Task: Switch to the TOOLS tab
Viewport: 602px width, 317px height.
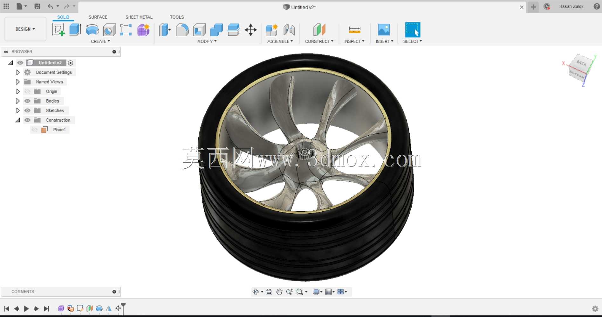Action: [177, 17]
